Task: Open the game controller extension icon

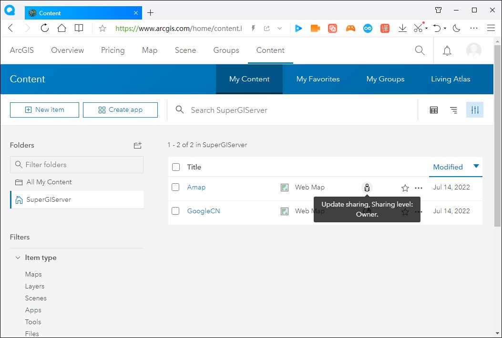Action: pos(350,28)
